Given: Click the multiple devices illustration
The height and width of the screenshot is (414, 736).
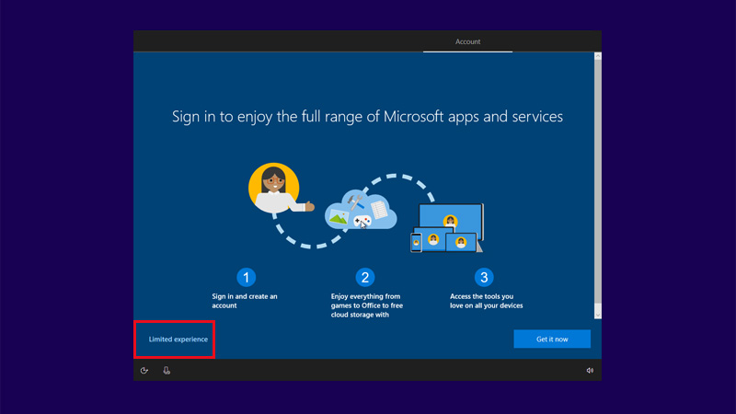Looking at the screenshot, I should (x=447, y=228).
